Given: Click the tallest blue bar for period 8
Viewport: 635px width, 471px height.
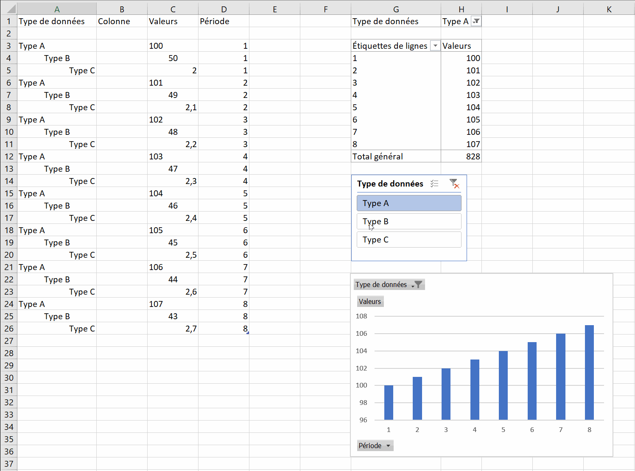Looking at the screenshot, I should (589, 372).
